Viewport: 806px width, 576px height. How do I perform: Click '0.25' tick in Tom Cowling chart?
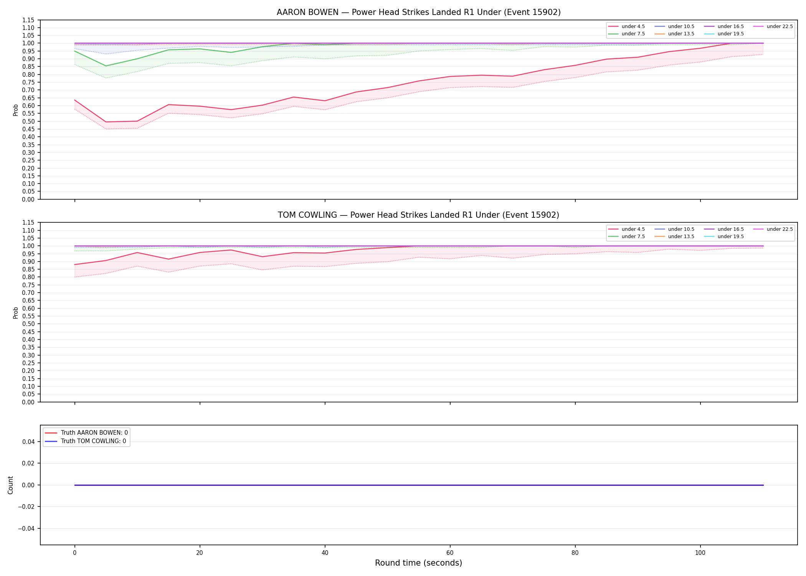(x=29, y=363)
